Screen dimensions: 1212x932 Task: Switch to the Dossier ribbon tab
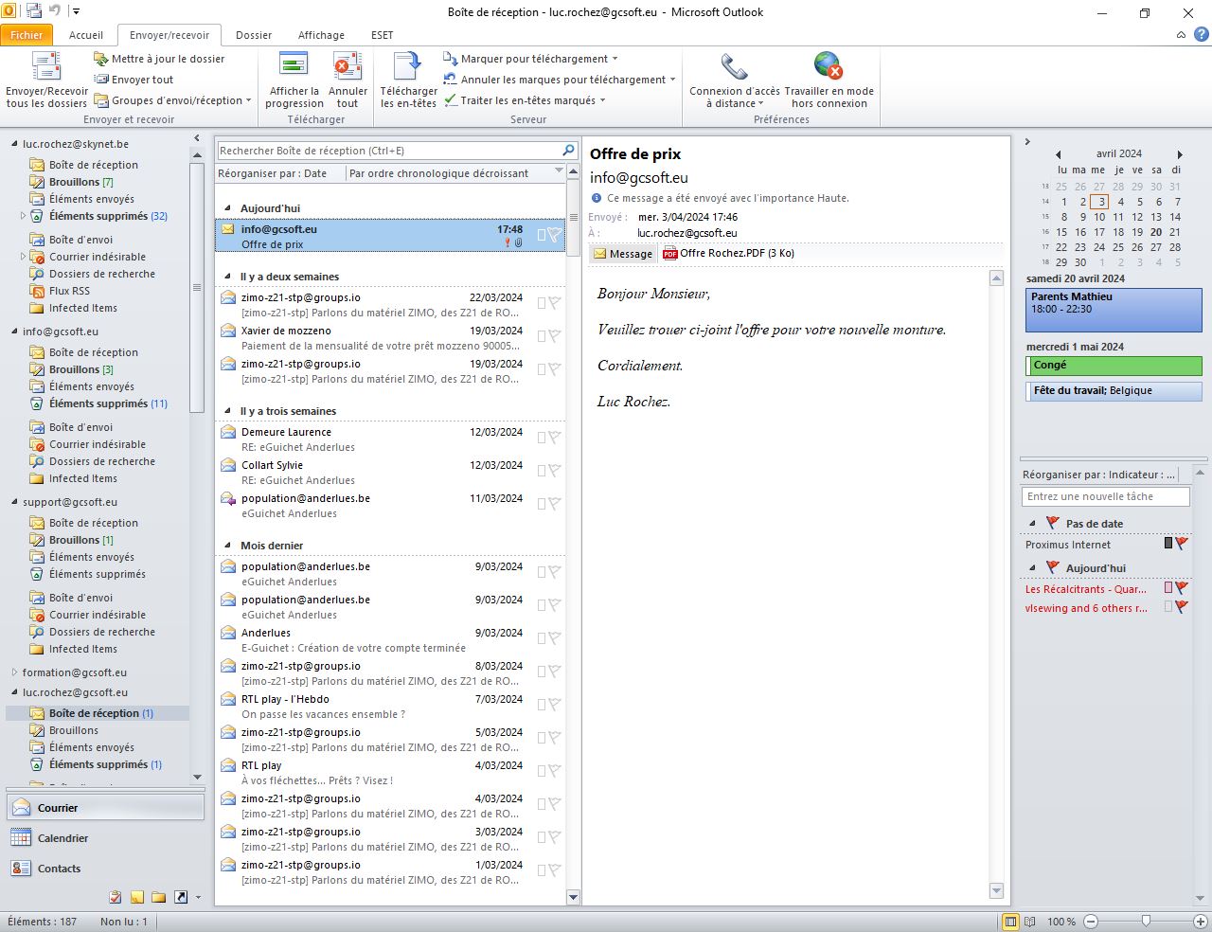pos(254,35)
